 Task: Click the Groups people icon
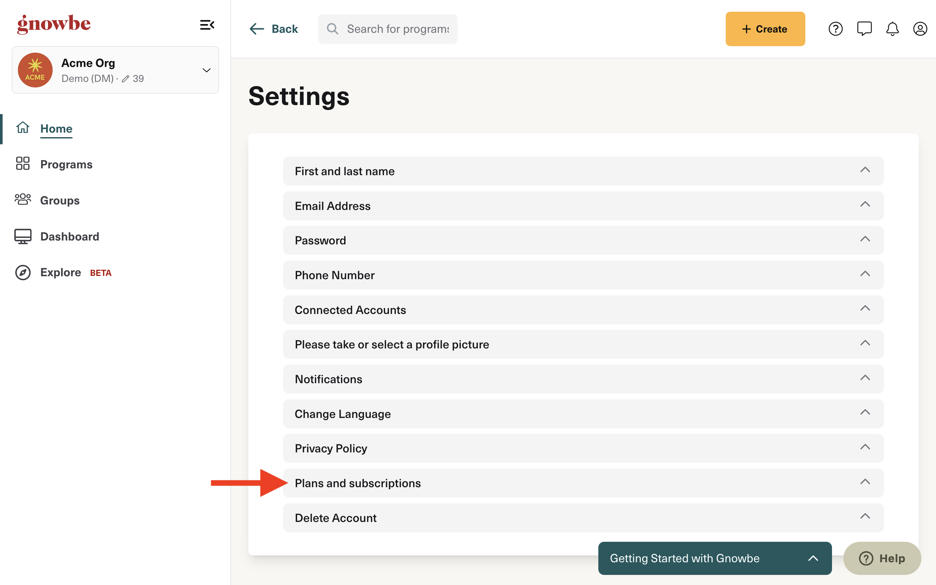pyautogui.click(x=23, y=199)
